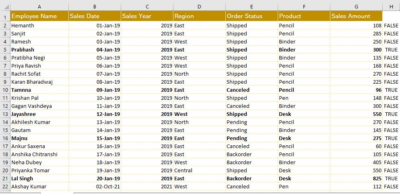
Task: Click the Pen product cell in row 11
Action: (304, 98)
